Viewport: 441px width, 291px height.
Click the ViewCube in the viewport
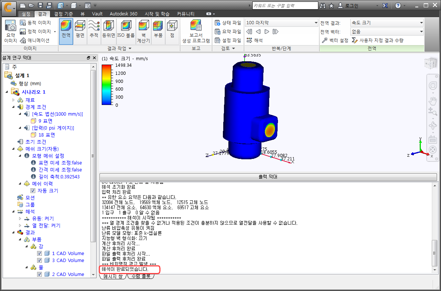430,63
